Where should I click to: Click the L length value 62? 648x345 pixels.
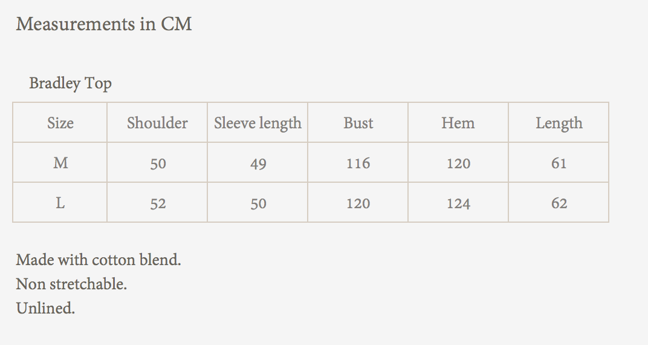pyautogui.click(x=559, y=203)
